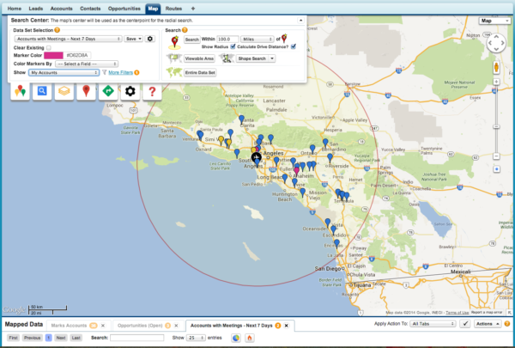This screenshot has height=348, width=515.
Task: Click the map zoom slider handle
Action: 496,127
